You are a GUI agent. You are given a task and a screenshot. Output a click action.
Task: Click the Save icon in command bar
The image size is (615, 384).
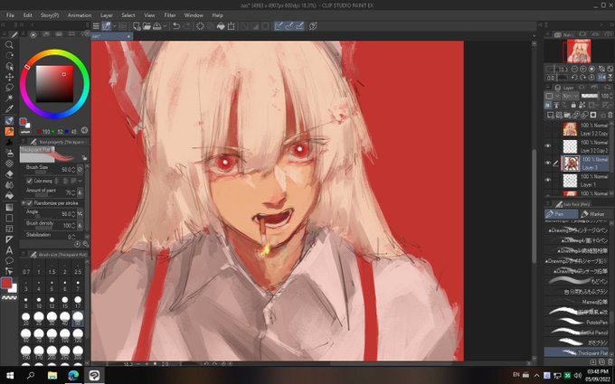pyautogui.click(x=156, y=26)
